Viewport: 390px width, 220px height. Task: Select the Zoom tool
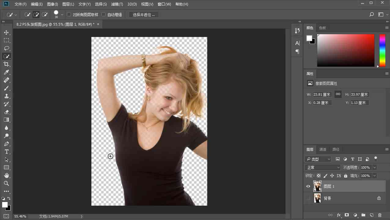[x=6, y=183]
